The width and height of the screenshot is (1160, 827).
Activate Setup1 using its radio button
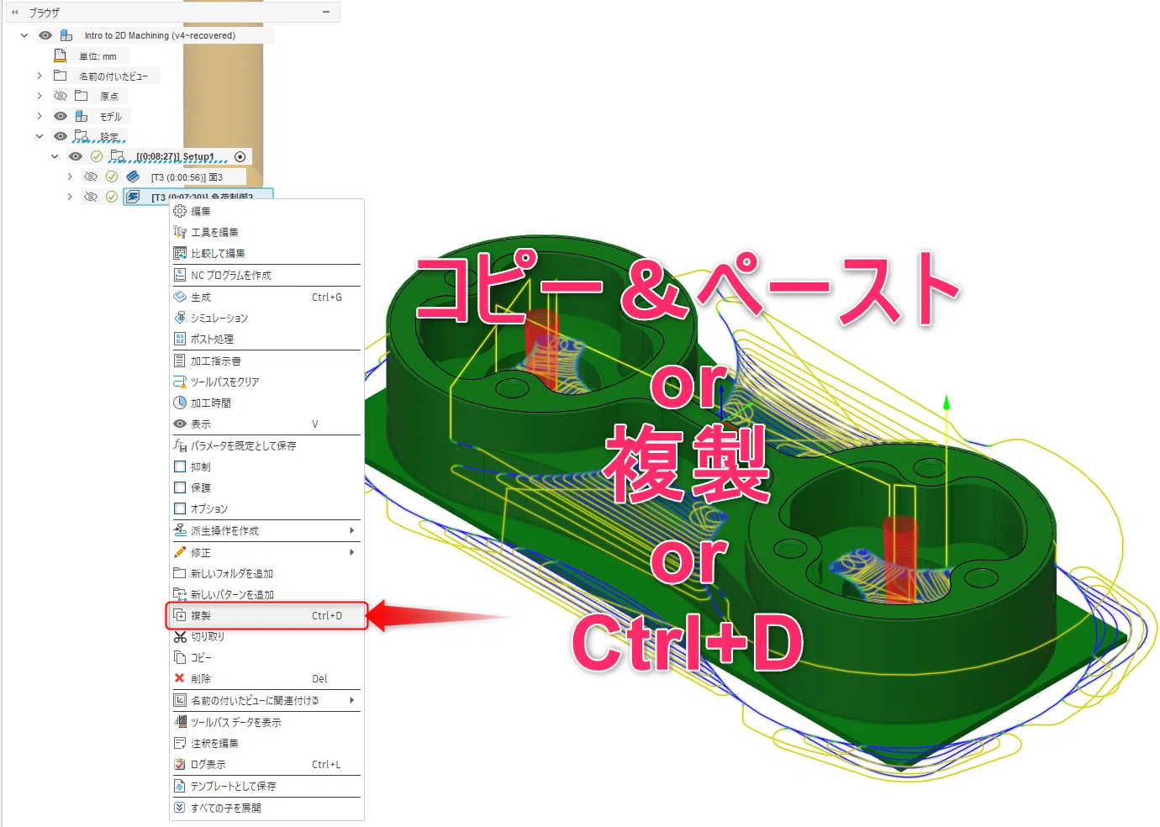pos(240,156)
